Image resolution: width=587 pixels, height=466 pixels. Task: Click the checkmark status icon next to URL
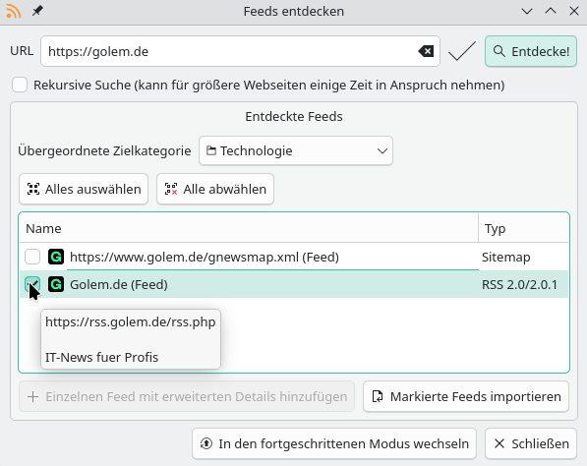[462, 51]
